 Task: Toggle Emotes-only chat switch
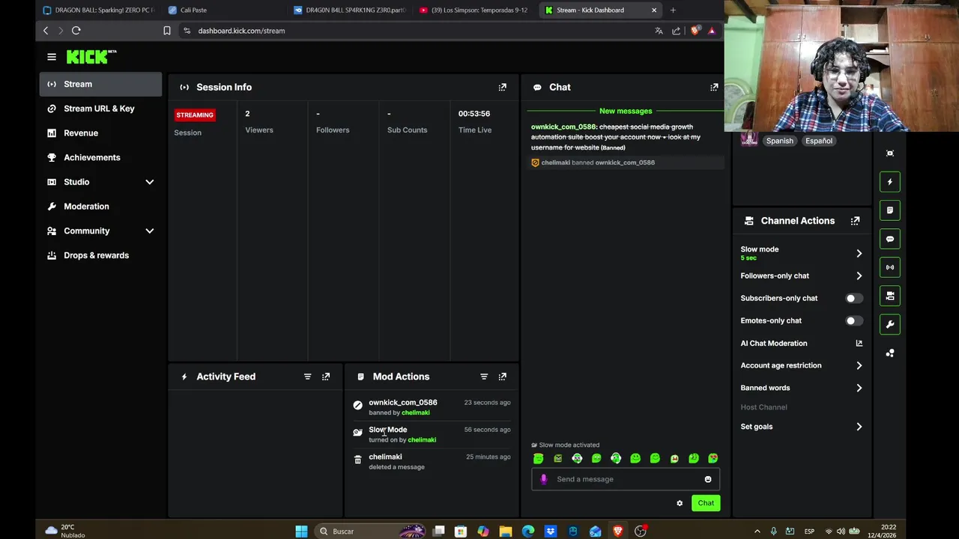coord(854,320)
